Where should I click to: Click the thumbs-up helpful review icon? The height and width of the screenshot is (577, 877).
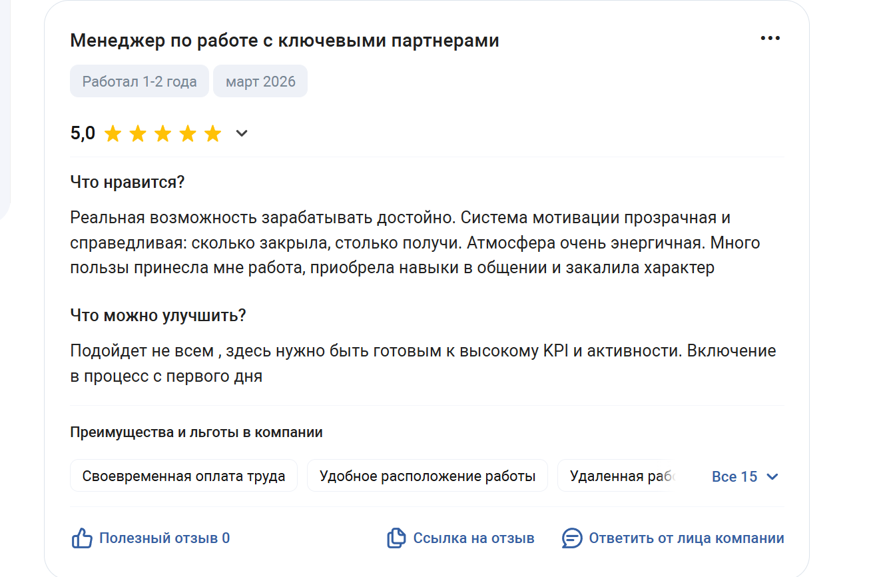(81, 538)
